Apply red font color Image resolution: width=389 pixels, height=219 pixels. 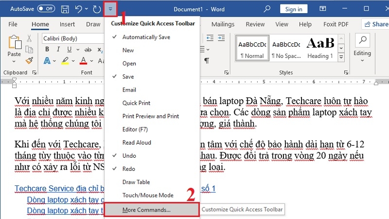coord(83,61)
